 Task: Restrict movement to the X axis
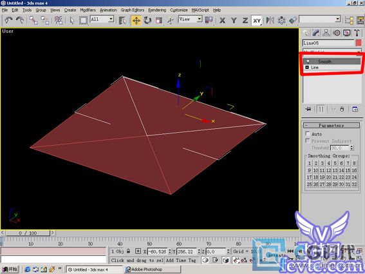(222, 21)
